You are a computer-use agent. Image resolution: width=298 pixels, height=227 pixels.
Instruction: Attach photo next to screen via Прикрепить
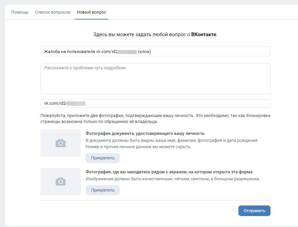point(103,190)
